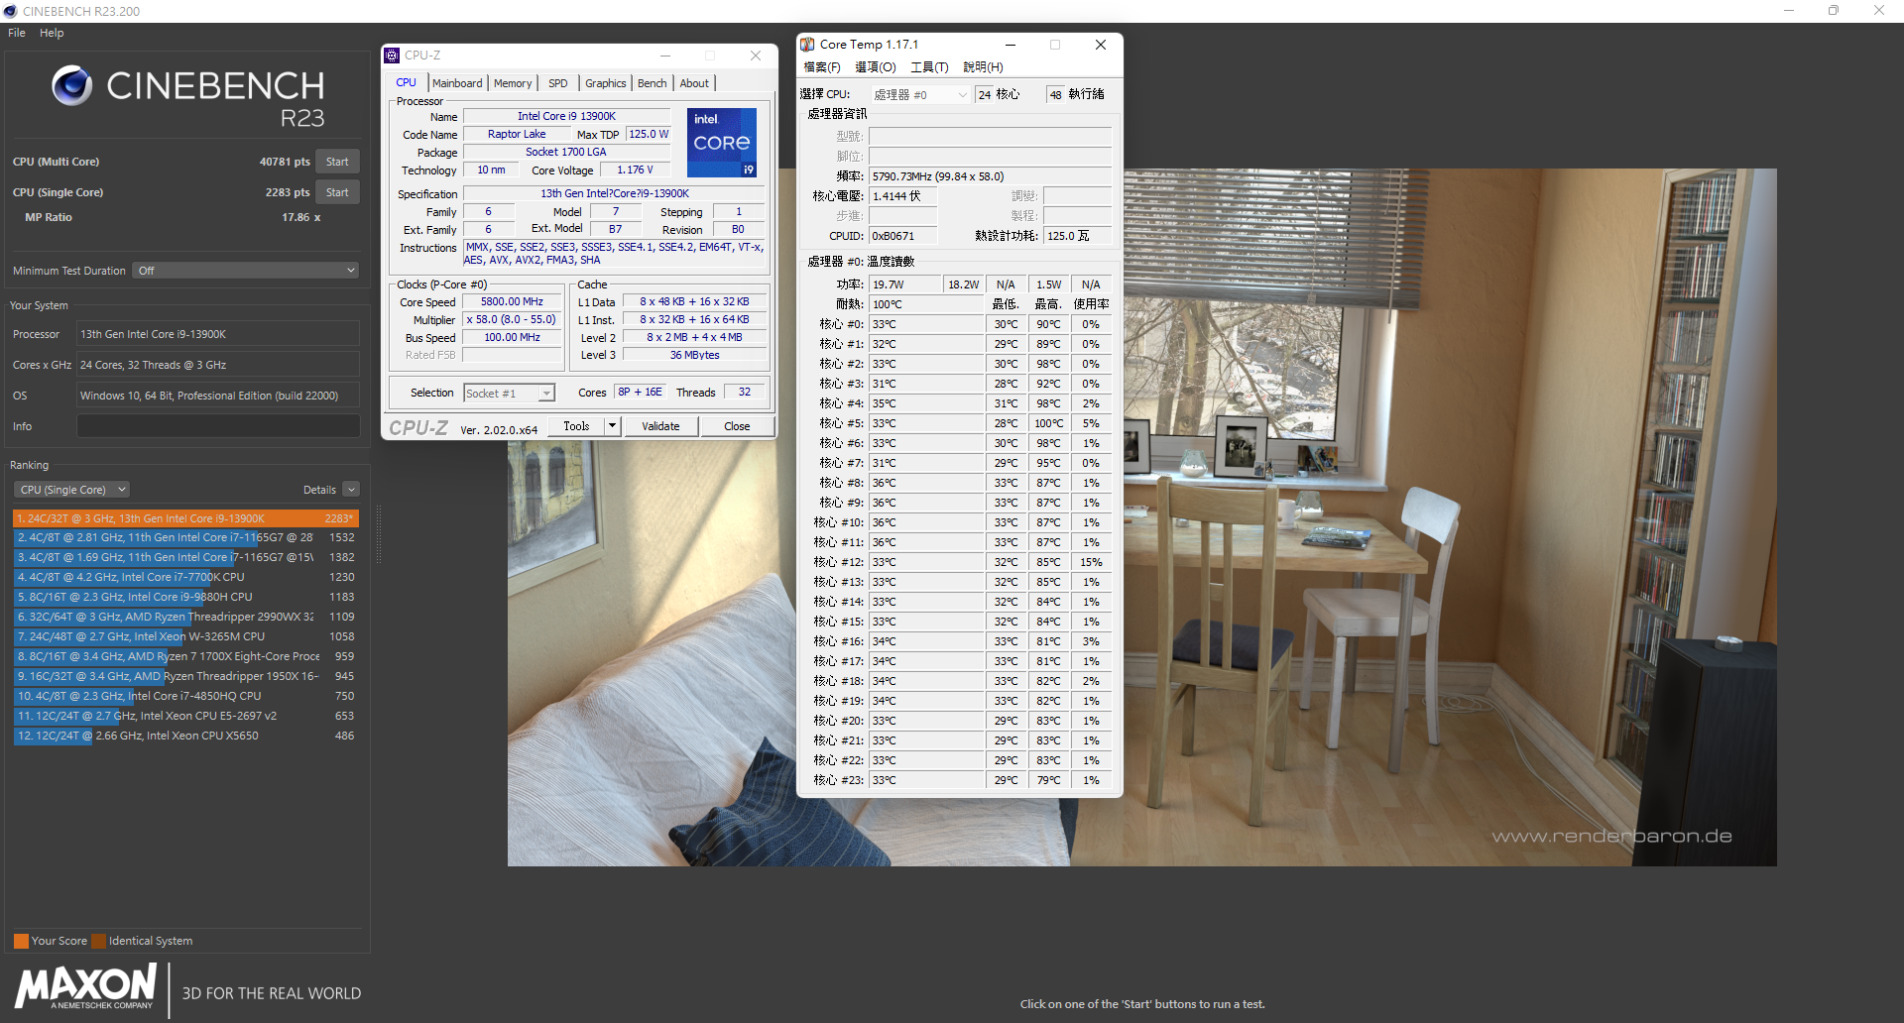Open the CPU (Single Core) ranking dropdown

pos(71,490)
